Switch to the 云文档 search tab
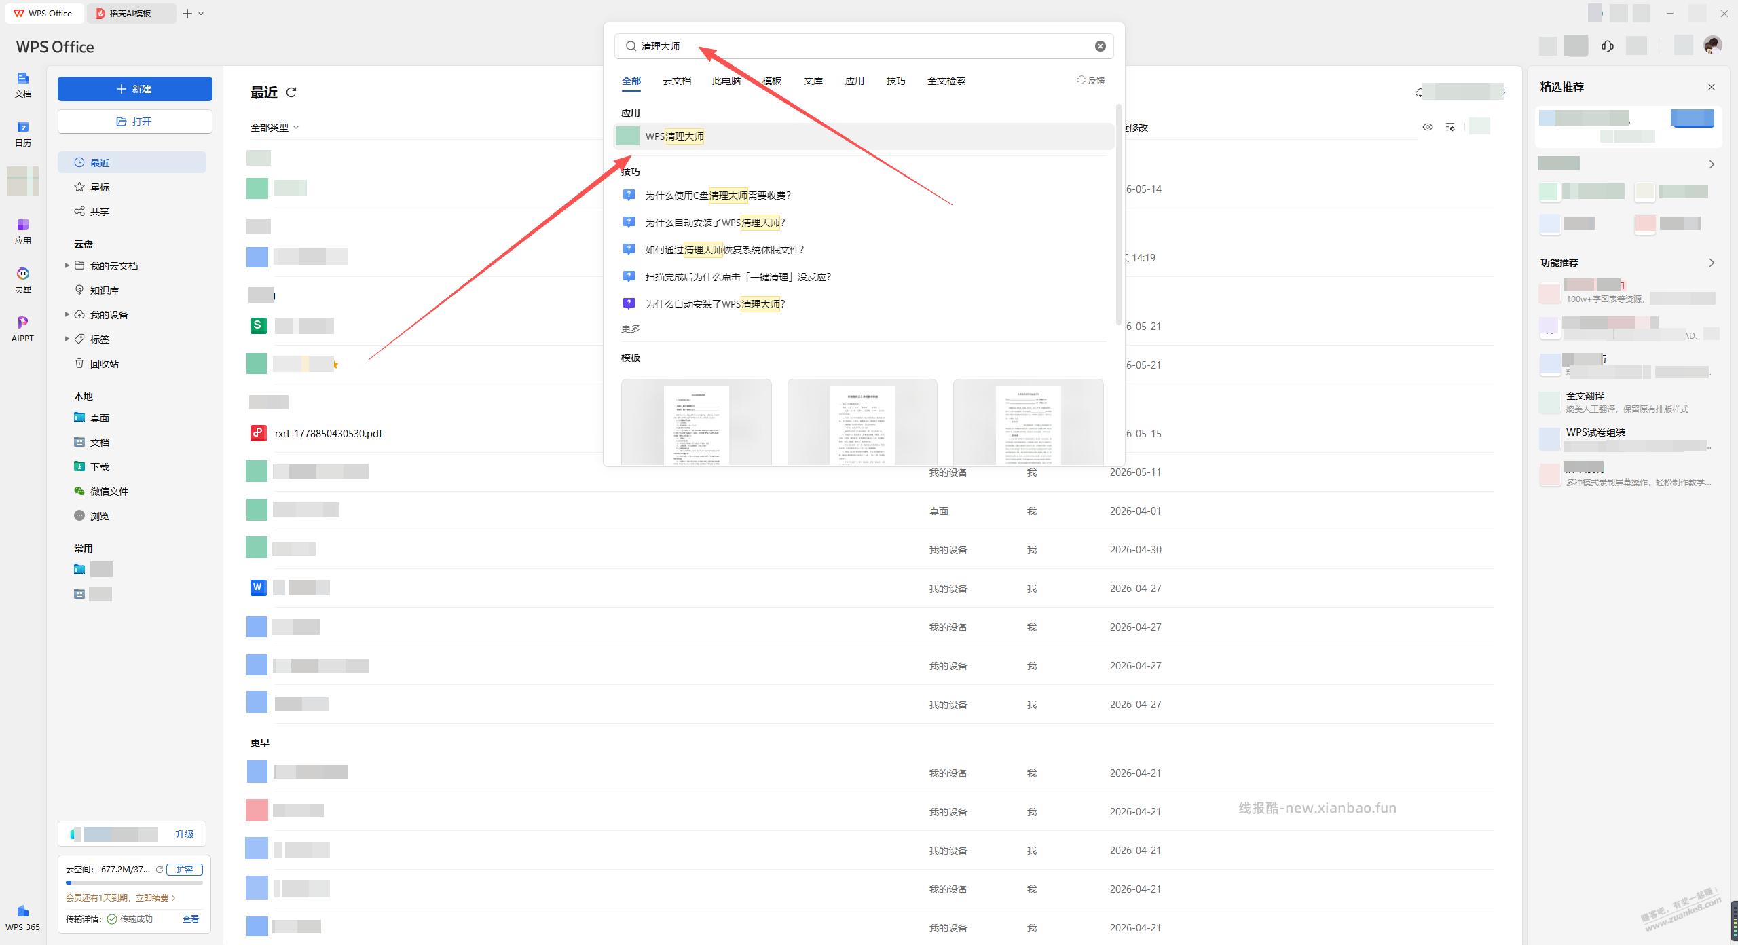Viewport: 1738px width, 945px height. coord(676,81)
